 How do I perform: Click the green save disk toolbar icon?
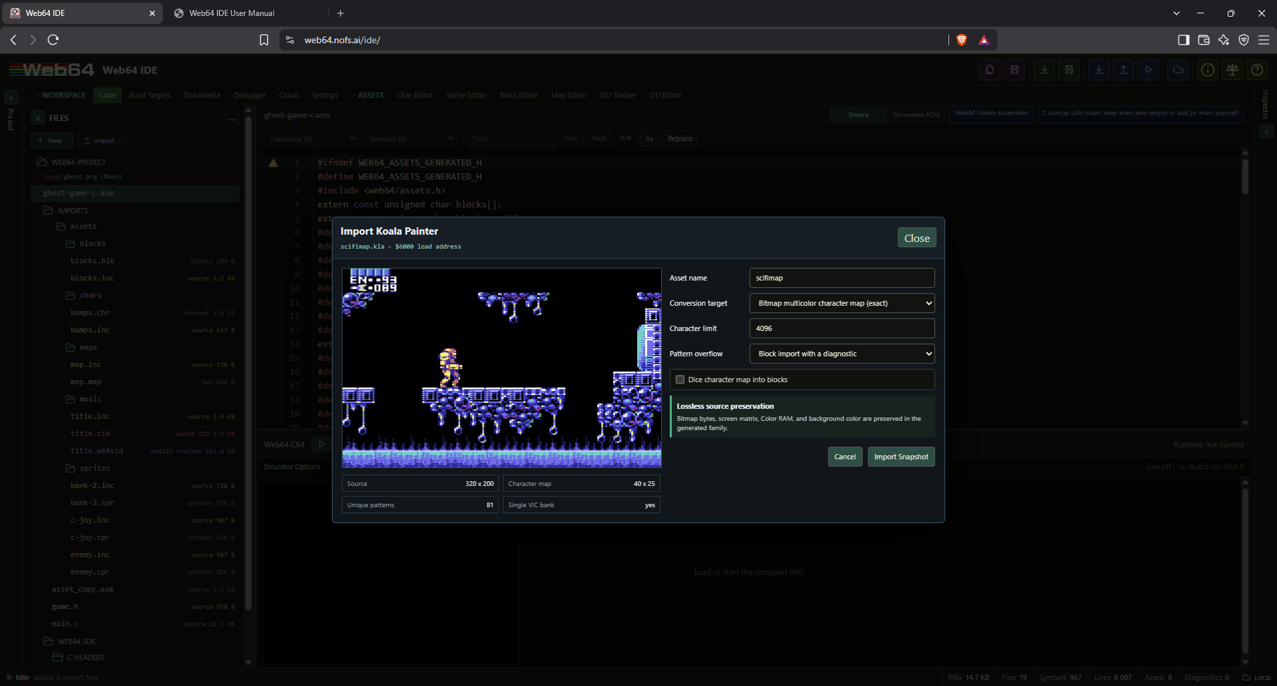pos(1069,70)
